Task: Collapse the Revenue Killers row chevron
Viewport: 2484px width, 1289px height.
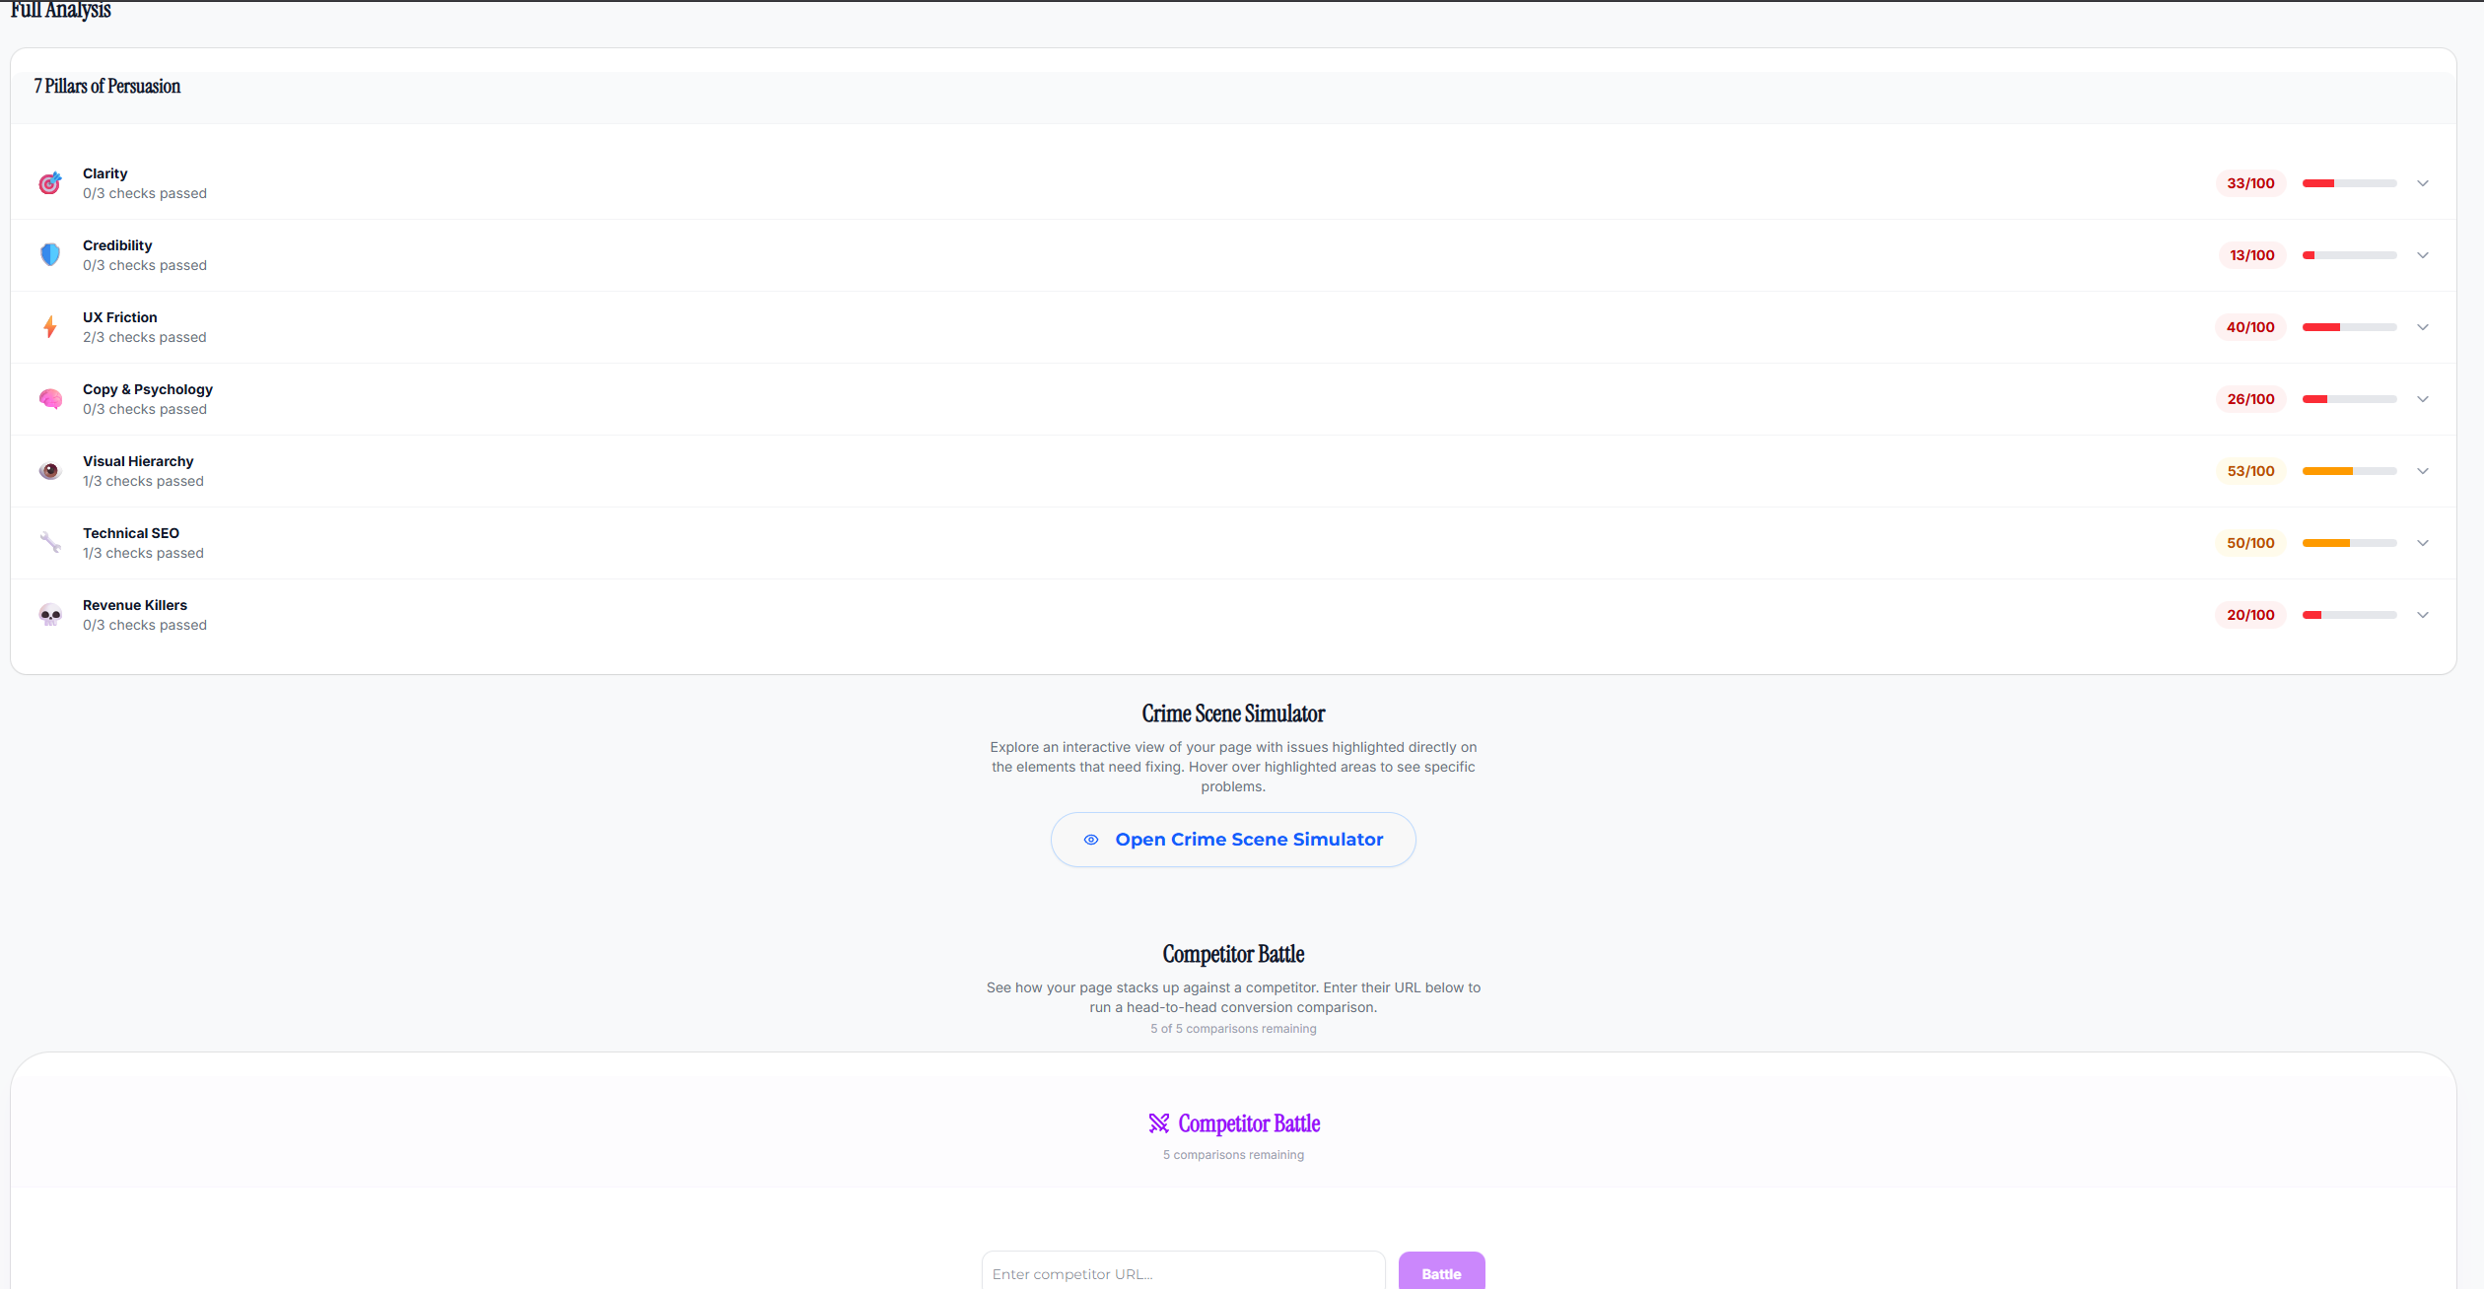Action: pos(2423,614)
